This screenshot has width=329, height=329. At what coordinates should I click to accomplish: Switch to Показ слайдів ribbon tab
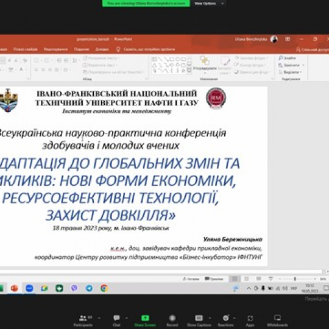[x=26, y=49]
